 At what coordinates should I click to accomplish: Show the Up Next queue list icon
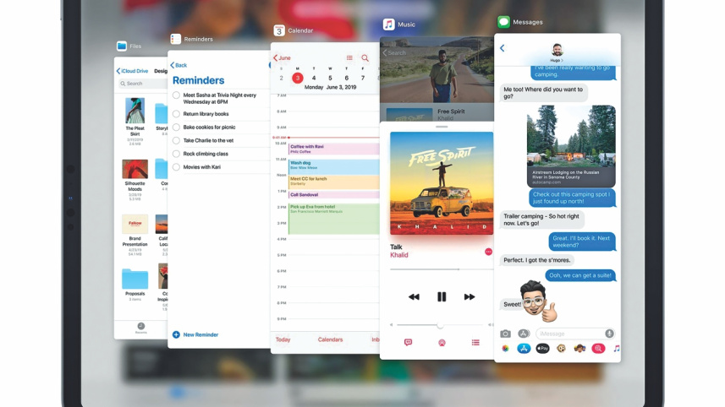click(x=475, y=342)
